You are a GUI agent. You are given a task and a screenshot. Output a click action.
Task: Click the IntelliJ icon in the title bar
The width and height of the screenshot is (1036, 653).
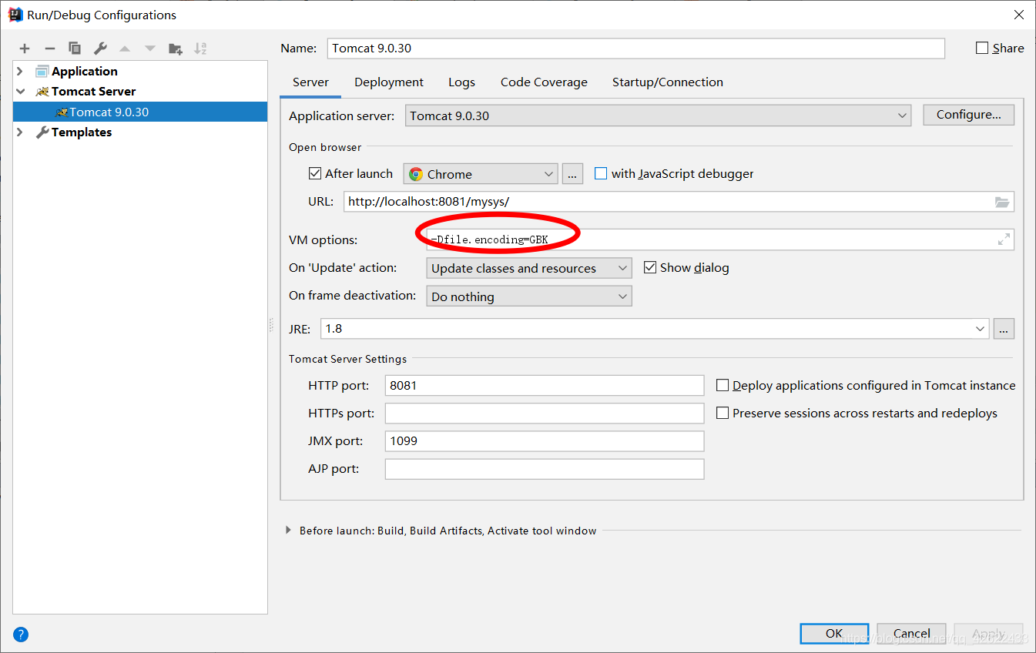15,15
